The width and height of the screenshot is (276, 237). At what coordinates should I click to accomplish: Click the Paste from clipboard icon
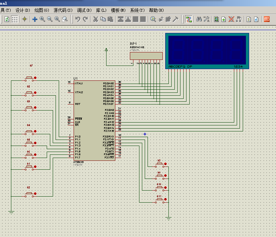pyautogui.click(x=110, y=19)
